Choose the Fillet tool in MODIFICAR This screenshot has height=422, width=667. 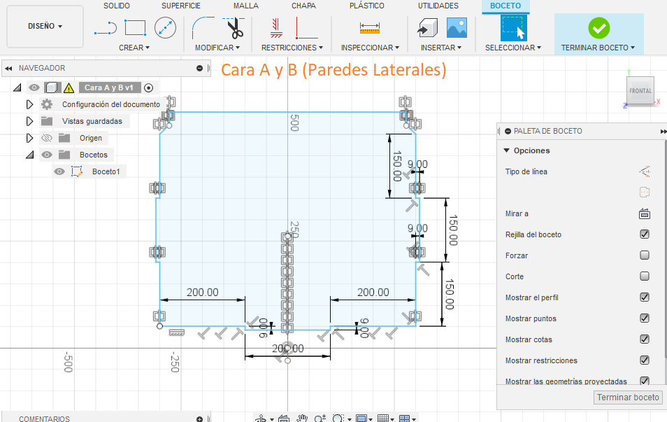click(x=203, y=28)
